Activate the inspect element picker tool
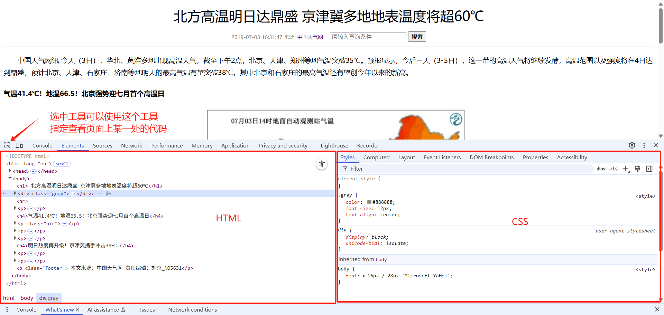 [7, 145]
